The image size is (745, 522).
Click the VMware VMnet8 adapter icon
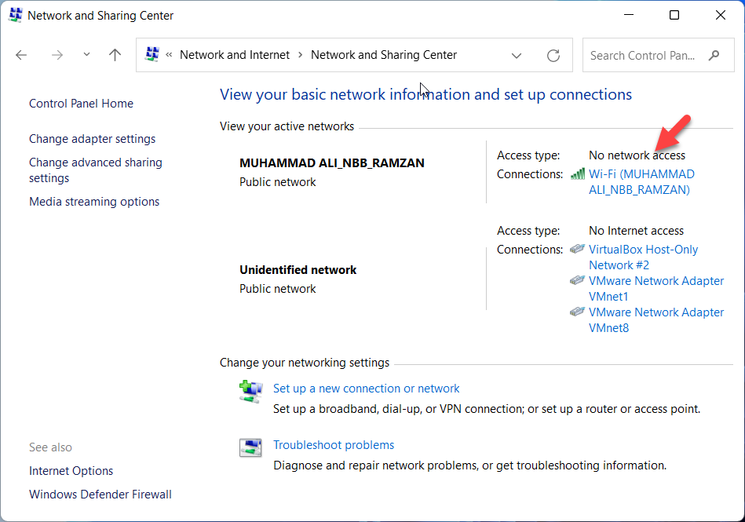point(578,312)
